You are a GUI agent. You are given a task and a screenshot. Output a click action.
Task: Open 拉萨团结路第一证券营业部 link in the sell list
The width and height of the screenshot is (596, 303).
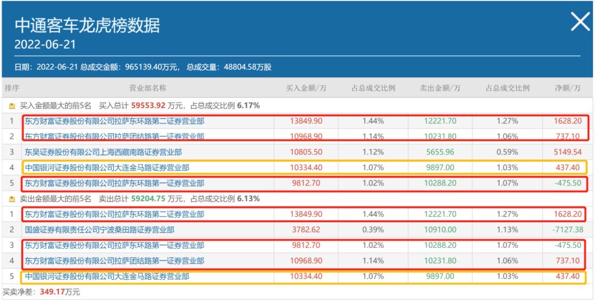[x=114, y=261]
